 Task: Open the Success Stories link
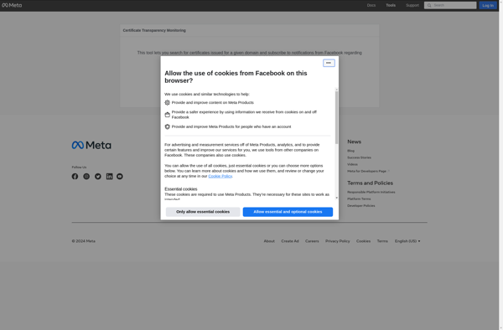[359, 157]
